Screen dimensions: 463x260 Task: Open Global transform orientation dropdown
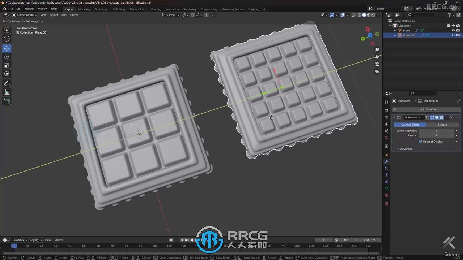(171, 15)
